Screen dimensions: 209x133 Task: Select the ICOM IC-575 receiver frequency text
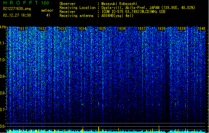tap(133, 12)
